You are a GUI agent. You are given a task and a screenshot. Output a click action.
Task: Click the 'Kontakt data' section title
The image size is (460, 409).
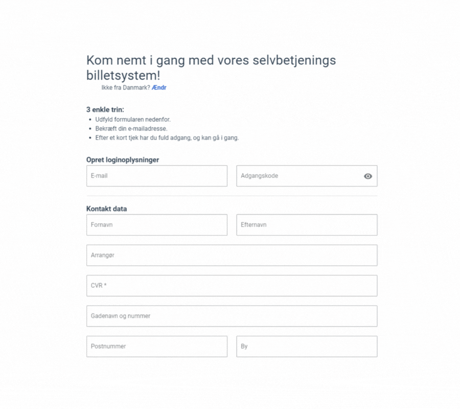tap(107, 209)
